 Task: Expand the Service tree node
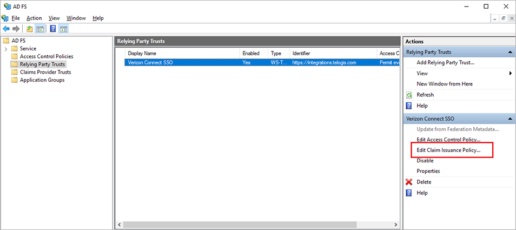point(5,49)
